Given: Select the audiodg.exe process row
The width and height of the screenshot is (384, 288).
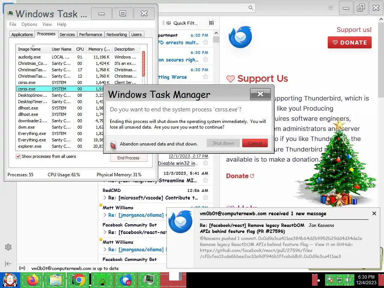Looking at the screenshot, I should click(78, 57).
